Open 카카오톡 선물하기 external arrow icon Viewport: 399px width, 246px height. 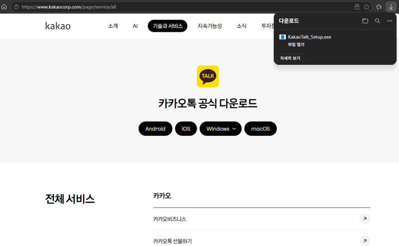point(365,241)
